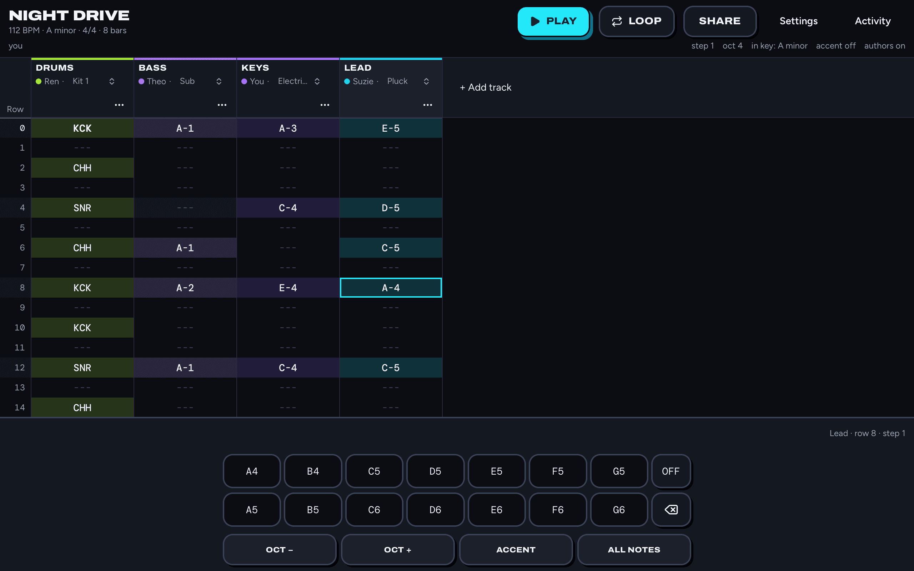
Task: Toggle in key: A minor filter
Action: click(x=779, y=46)
